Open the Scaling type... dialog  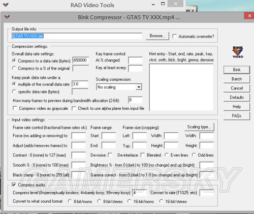coord(199,127)
